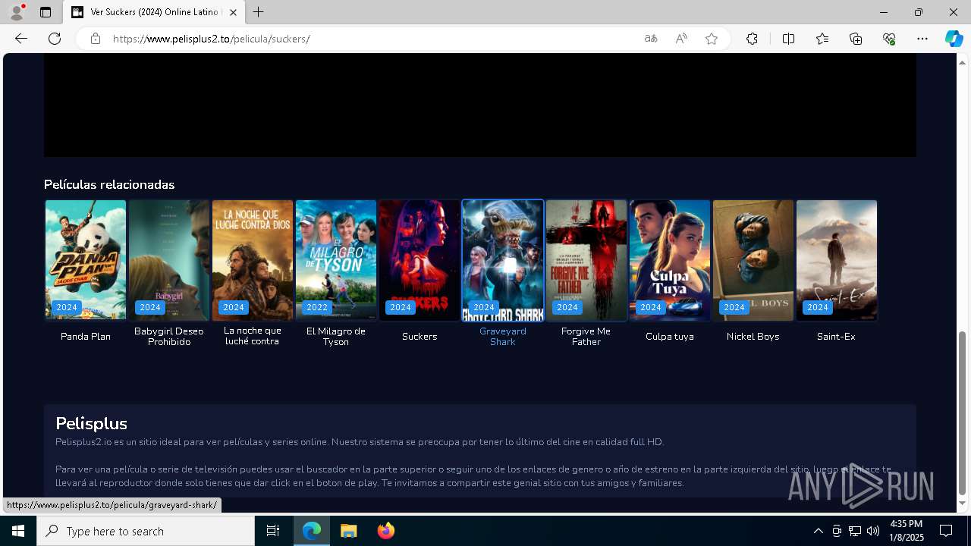Open Tab actions menu icon

coord(46,12)
